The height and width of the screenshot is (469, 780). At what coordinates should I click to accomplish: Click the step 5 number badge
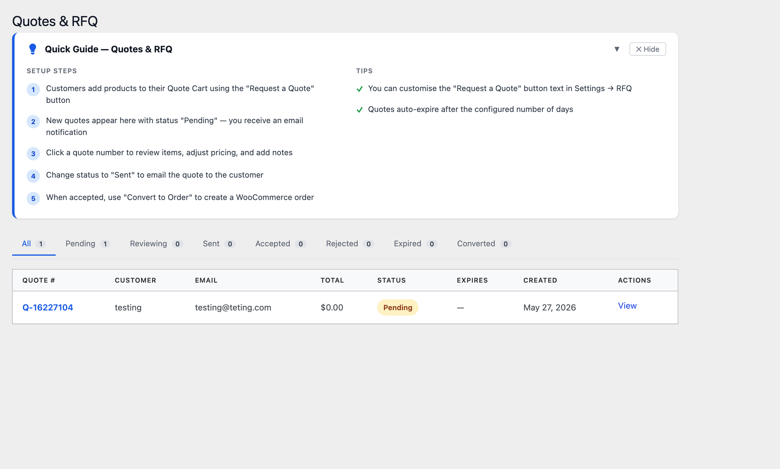(x=33, y=198)
